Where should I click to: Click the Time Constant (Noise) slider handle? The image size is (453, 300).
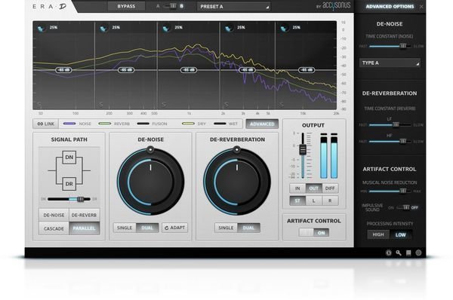click(x=403, y=46)
